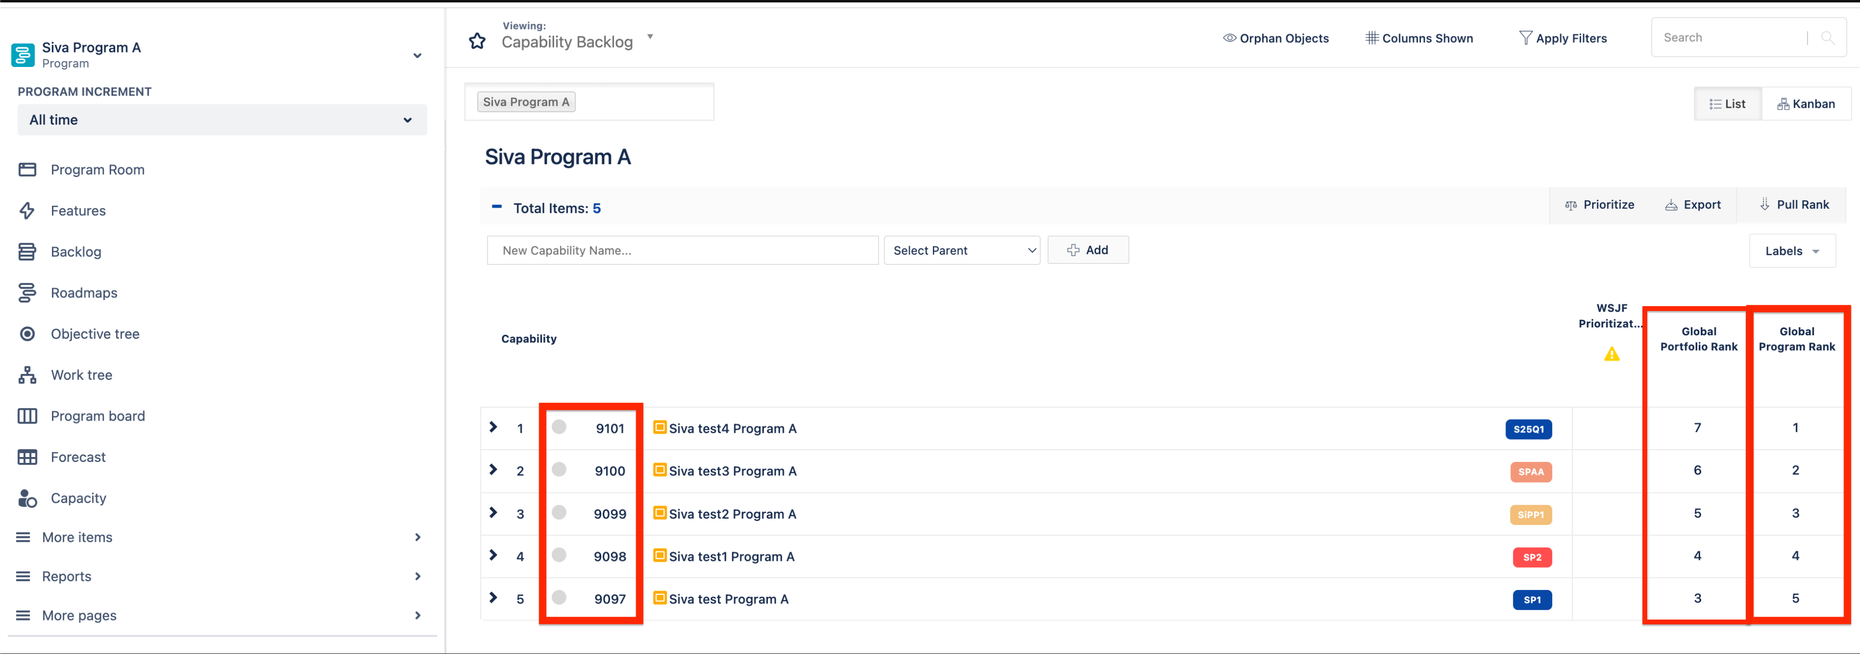Screen dimensions: 1860x654
Task: Click the Pull Rank button
Action: [1795, 204]
